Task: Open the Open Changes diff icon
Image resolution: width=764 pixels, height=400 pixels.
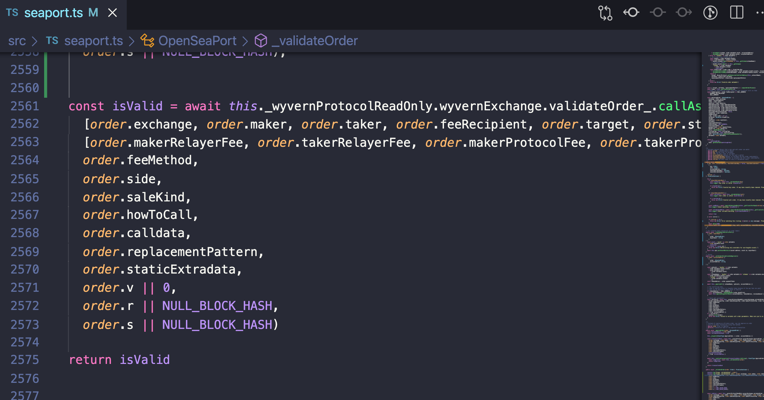Action: (605, 13)
